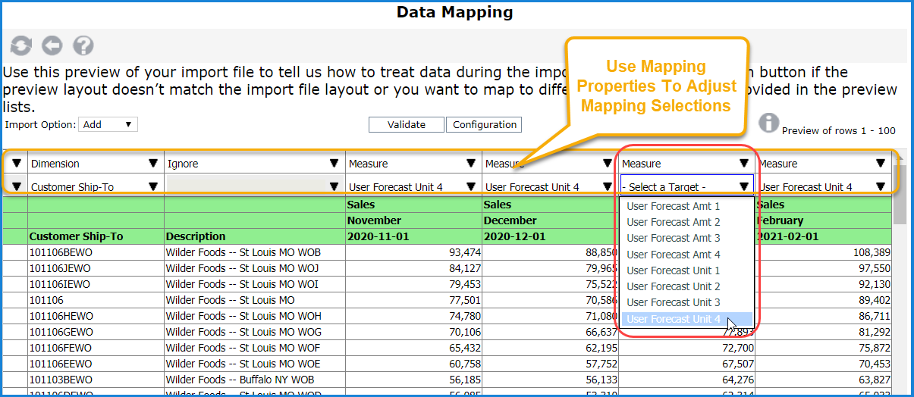This screenshot has height=397, width=914.
Task: Open November column User Forecast Unit 4 dropdown
Action: [x=413, y=186]
